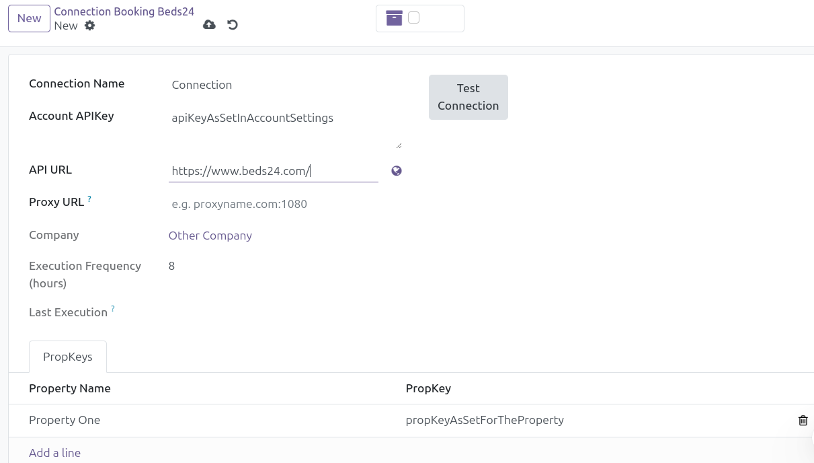Save record manually with cloud upload icon
The height and width of the screenshot is (463, 814).
(x=210, y=25)
